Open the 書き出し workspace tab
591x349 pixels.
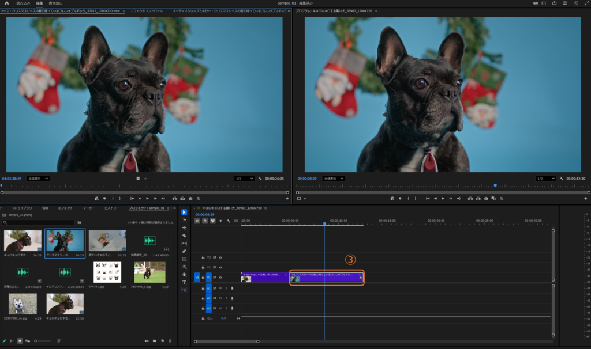click(x=56, y=3)
